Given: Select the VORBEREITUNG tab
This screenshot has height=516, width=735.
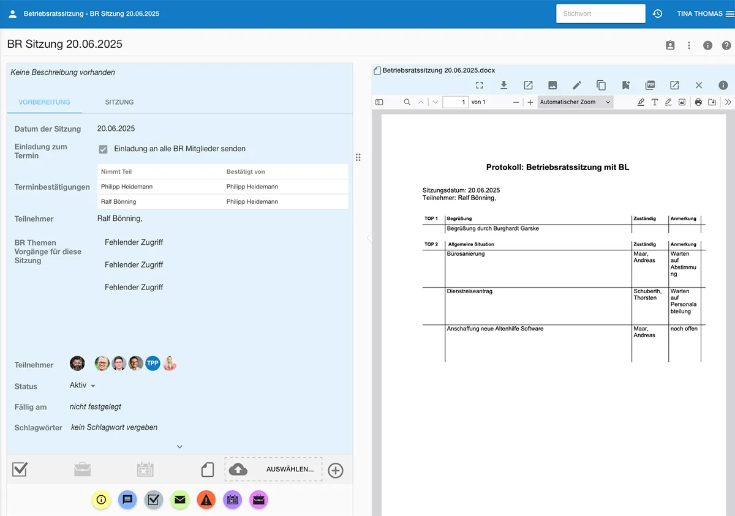Looking at the screenshot, I should (x=44, y=102).
